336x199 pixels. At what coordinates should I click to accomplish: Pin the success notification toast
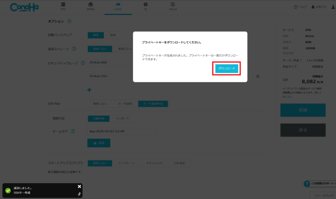[x=79, y=194]
